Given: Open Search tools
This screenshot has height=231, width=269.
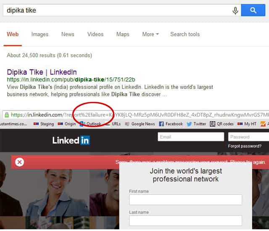Looking at the screenshot, I should (x=185, y=34).
